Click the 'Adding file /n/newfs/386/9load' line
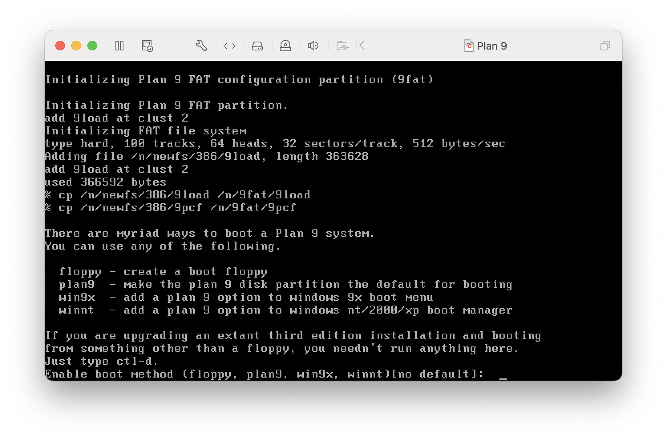 [x=206, y=156]
